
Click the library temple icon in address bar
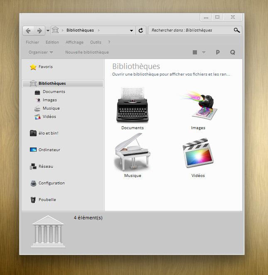(55, 30)
